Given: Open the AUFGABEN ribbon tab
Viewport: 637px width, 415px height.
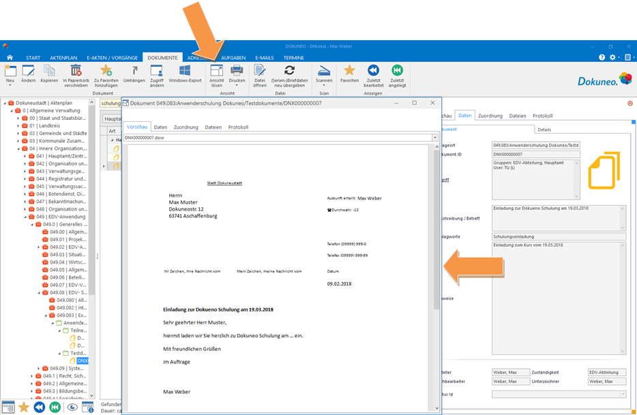Looking at the screenshot, I should [x=233, y=58].
